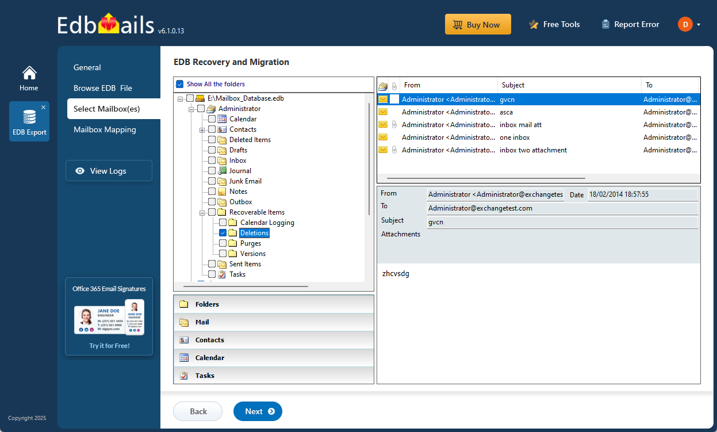717x432 pixels.
Task: Check the Drafts folder checkbox
Action: tap(212, 150)
